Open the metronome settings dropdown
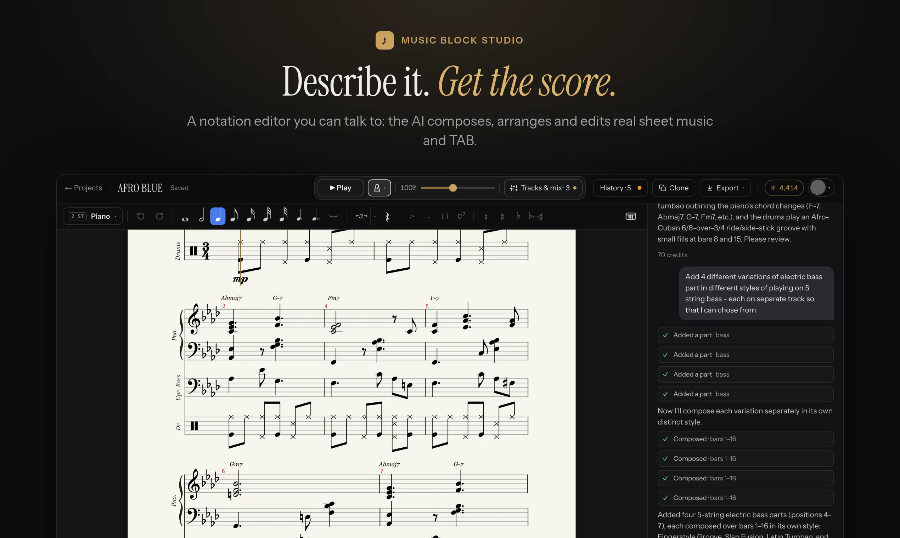This screenshot has height=538, width=900. [x=379, y=188]
